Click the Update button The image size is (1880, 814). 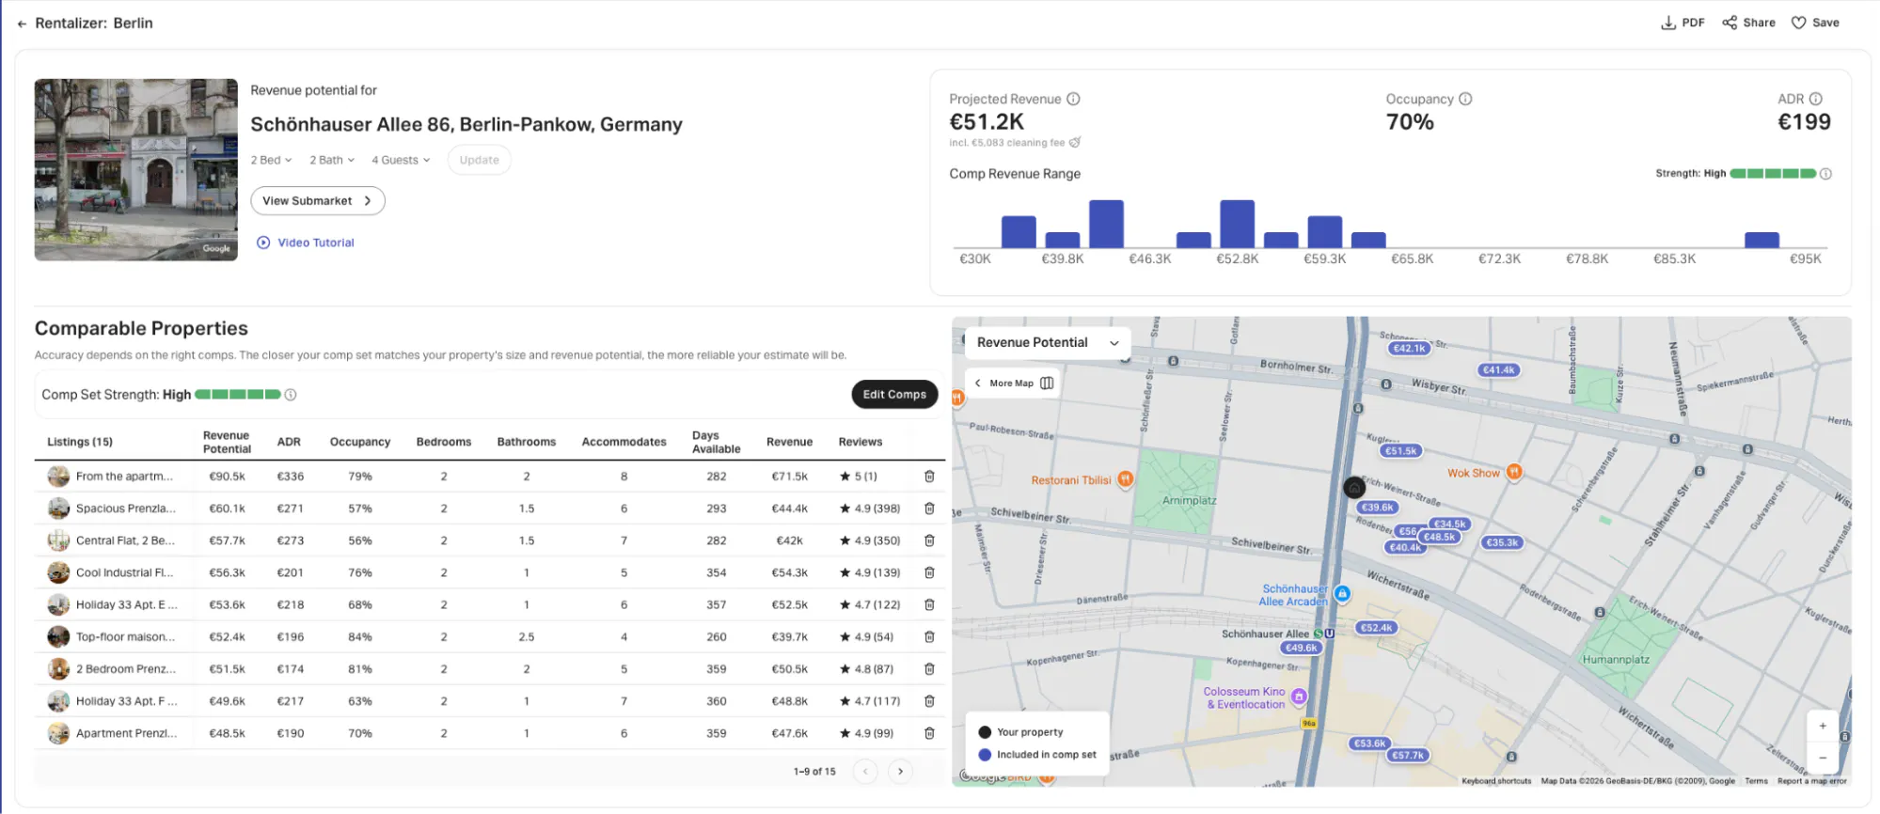pyautogui.click(x=480, y=160)
